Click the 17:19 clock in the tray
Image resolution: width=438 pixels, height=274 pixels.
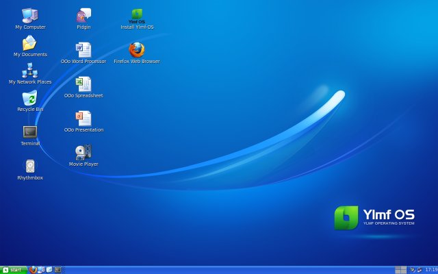point(431,270)
